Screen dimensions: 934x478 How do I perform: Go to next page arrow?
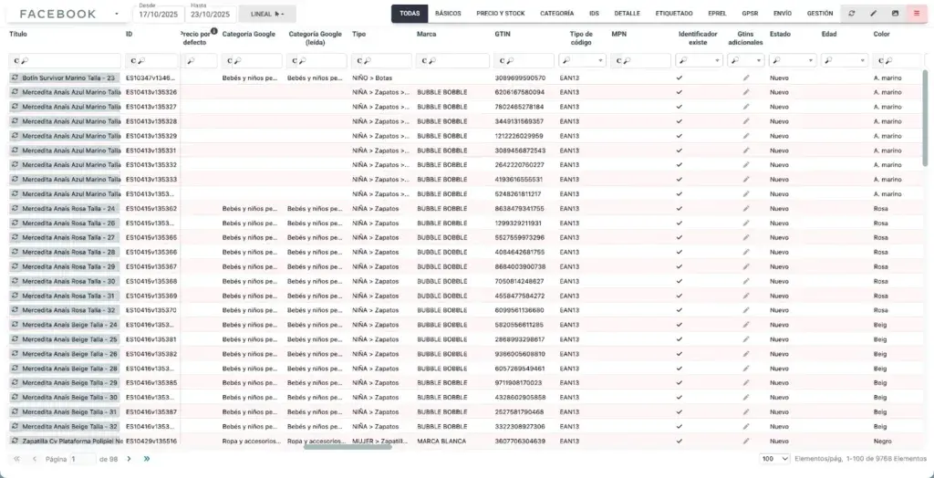click(129, 459)
